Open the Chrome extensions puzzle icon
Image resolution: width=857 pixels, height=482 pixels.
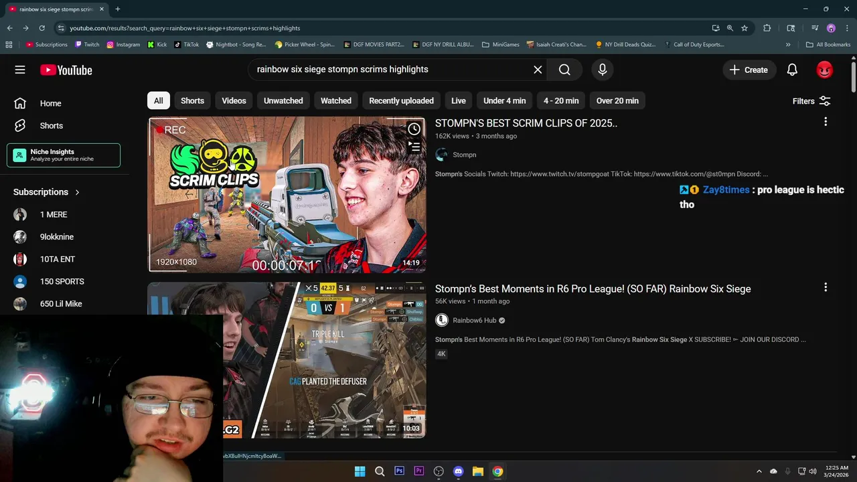pyautogui.click(x=767, y=28)
